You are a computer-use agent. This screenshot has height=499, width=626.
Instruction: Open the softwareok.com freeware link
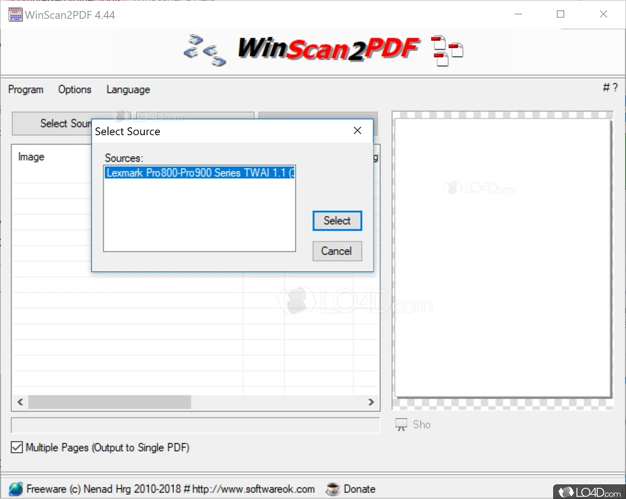coord(253,489)
